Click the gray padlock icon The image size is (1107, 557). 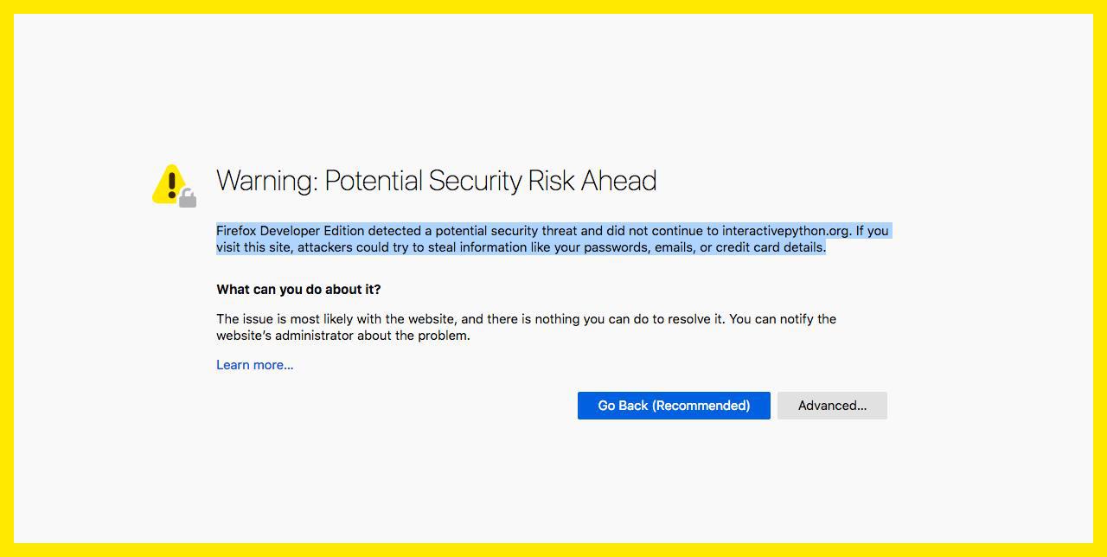tap(188, 200)
